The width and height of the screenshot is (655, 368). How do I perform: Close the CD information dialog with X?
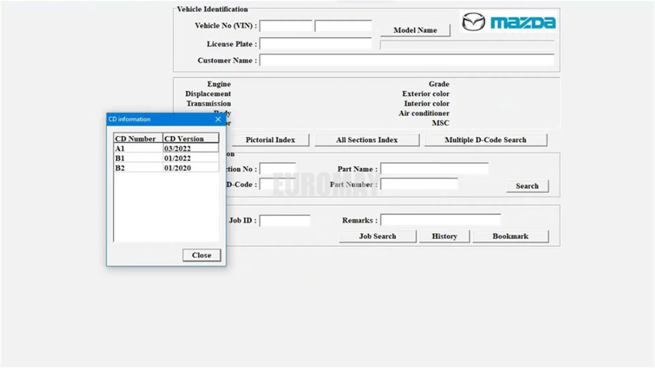click(218, 119)
